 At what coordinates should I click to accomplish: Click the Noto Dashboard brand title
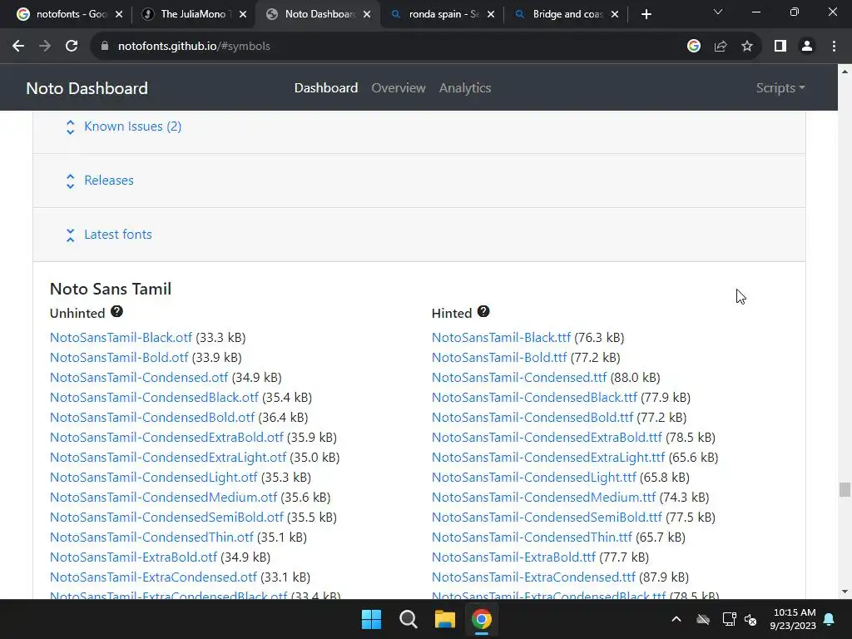[x=87, y=88]
